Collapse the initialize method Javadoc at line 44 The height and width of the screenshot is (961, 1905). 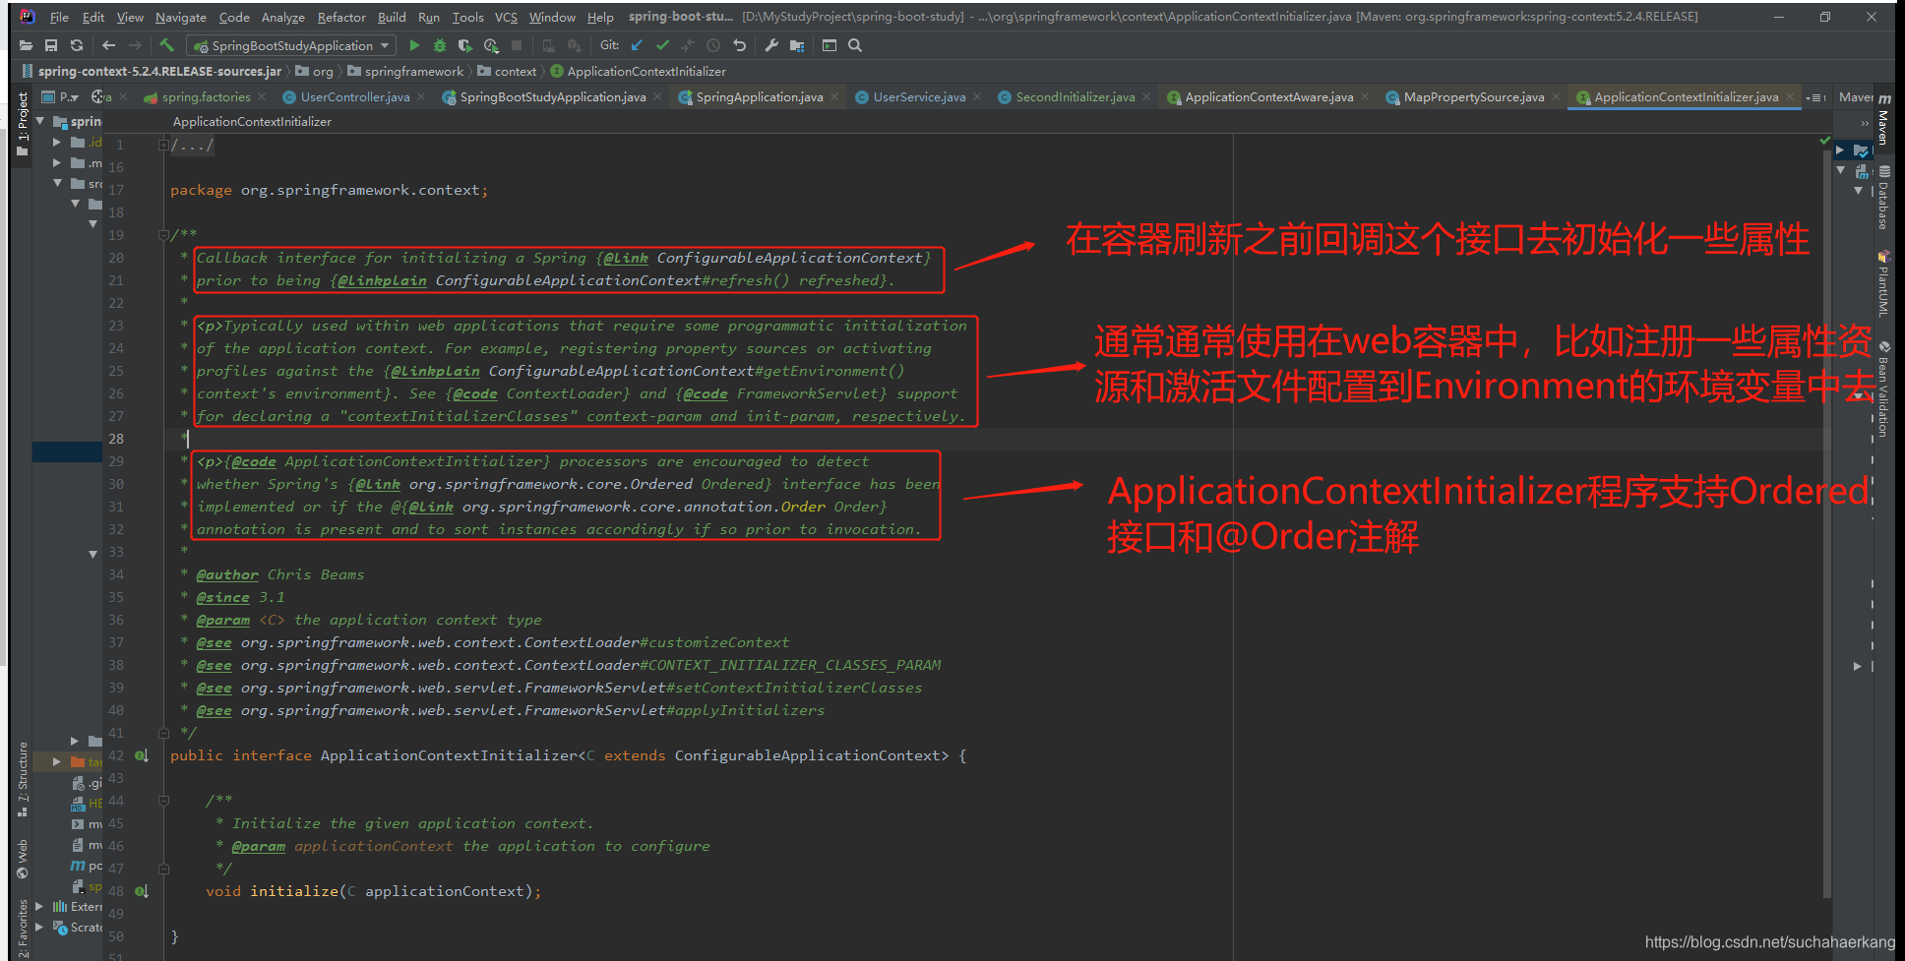point(163,801)
